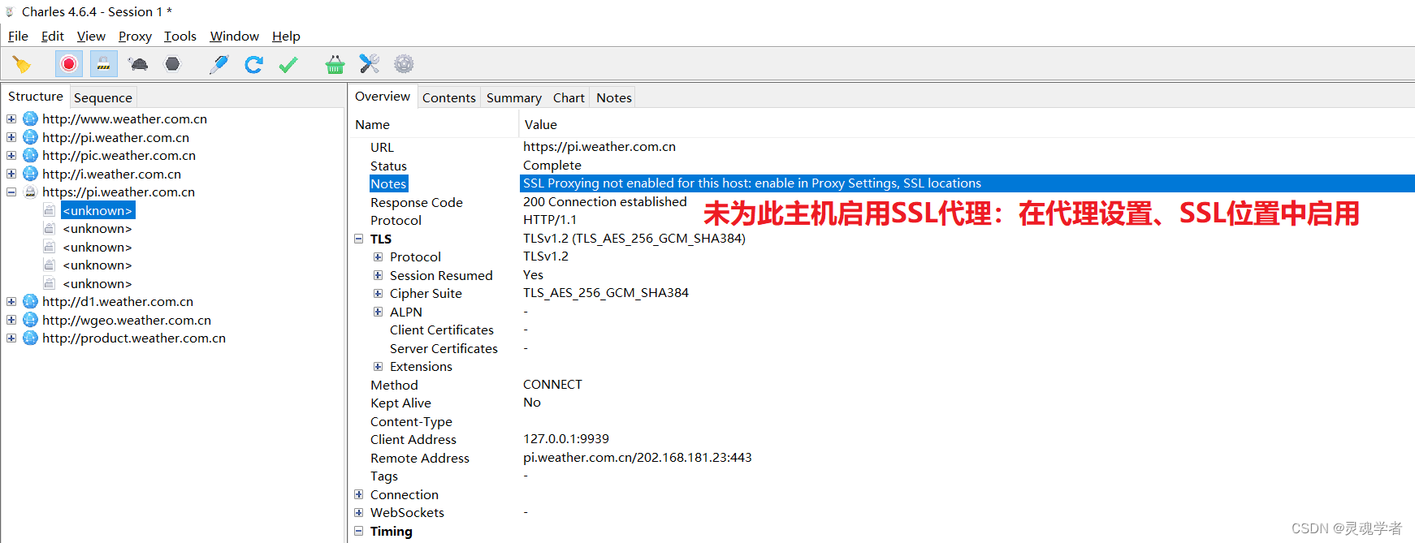Collapse the TLS section
Image resolution: width=1415 pixels, height=543 pixels.
(359, 239)
